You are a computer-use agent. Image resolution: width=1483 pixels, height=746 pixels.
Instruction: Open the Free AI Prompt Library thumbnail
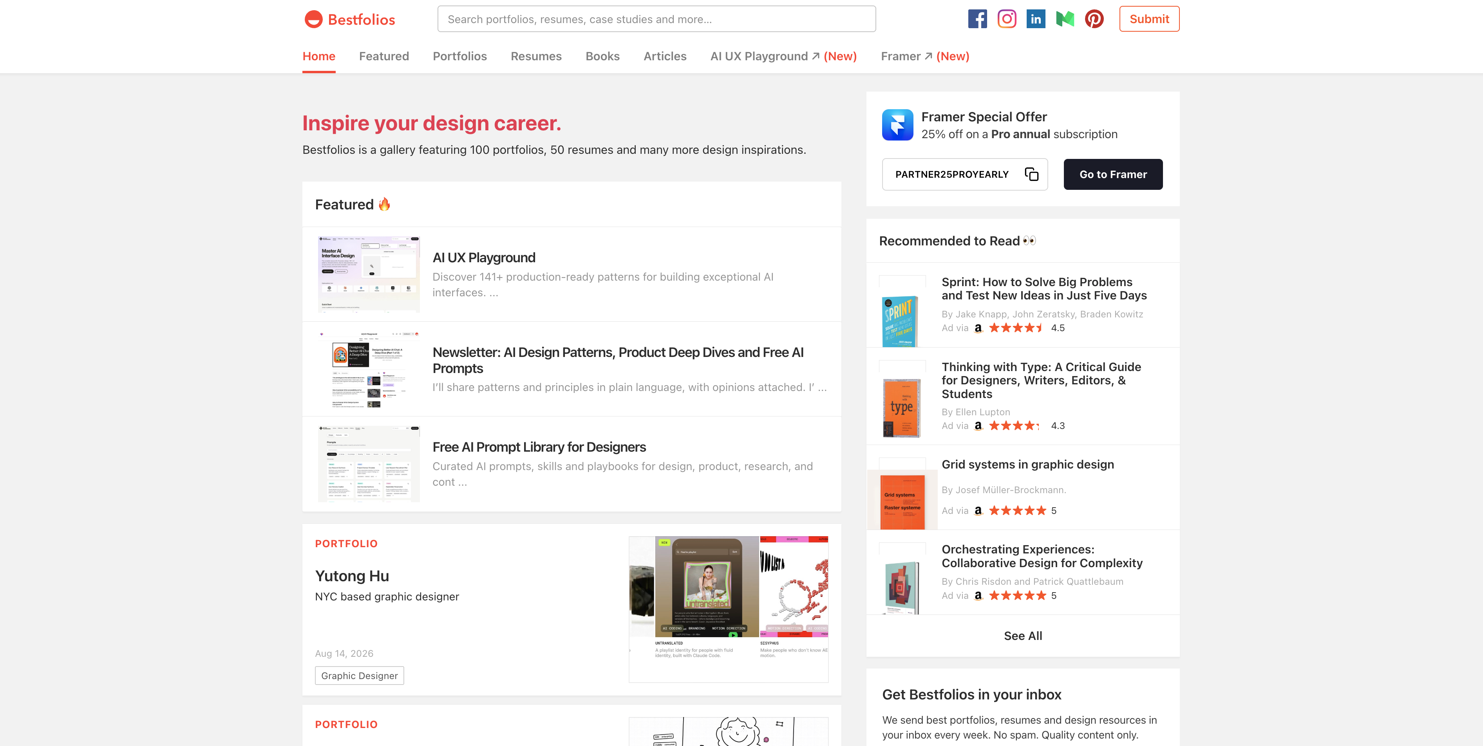pos(369,464)
